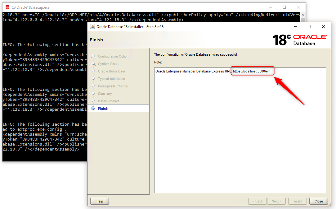Click the Java icon in installer title bar

click(92, 27)
